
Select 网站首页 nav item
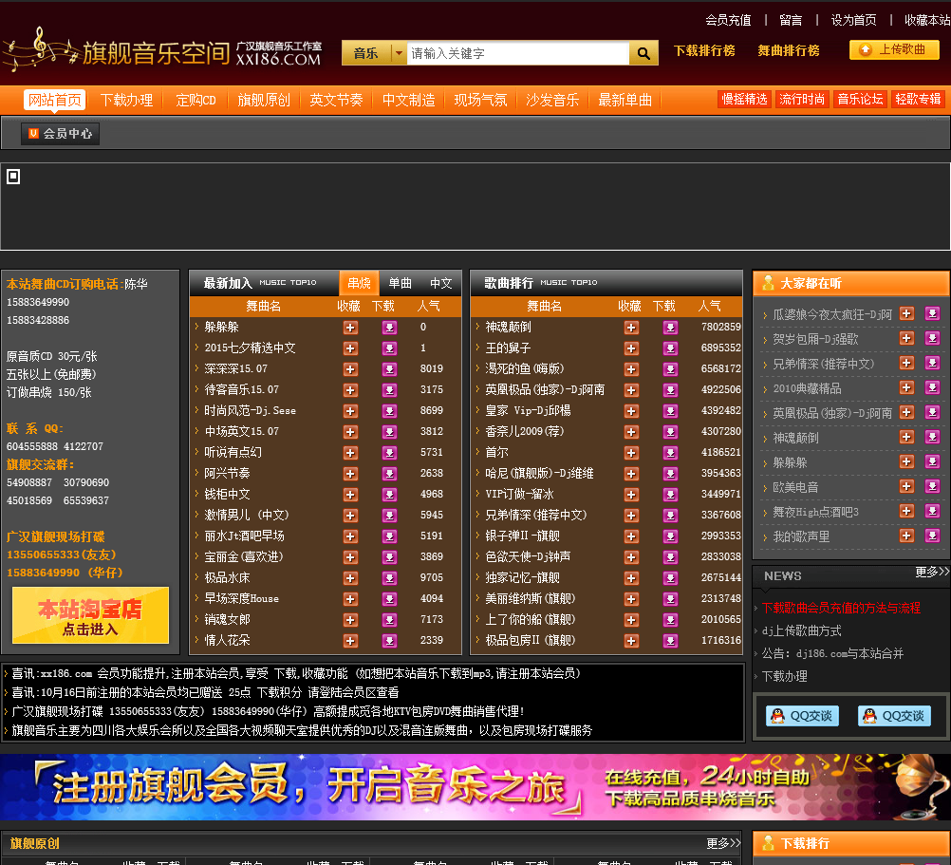[55, 100]
